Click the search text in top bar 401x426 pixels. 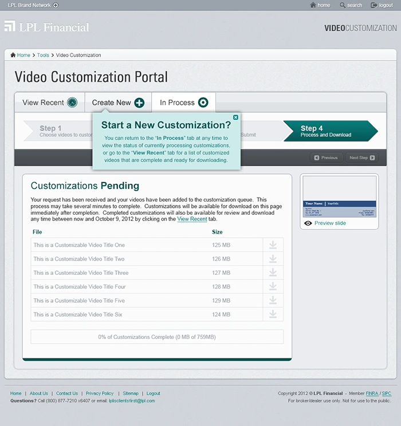tap(355, 5)
